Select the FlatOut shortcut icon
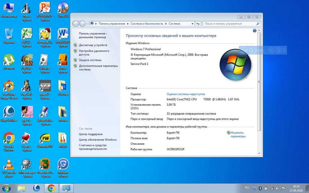Viewport: 309px width, 193px height. click(x=27, y=60)
